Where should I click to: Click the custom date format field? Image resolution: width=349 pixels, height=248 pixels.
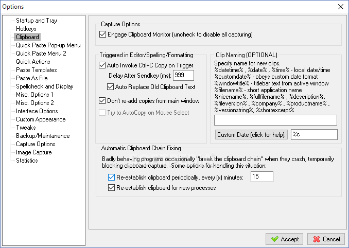313,135
